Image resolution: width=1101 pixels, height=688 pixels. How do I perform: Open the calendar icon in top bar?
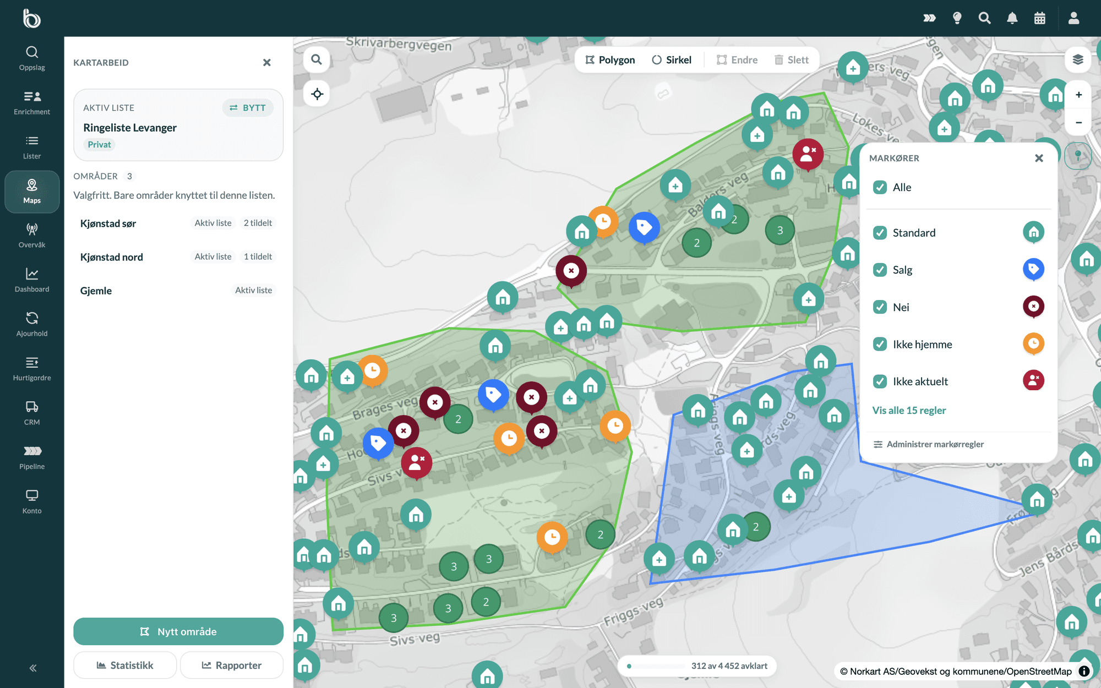[1039, 18]
